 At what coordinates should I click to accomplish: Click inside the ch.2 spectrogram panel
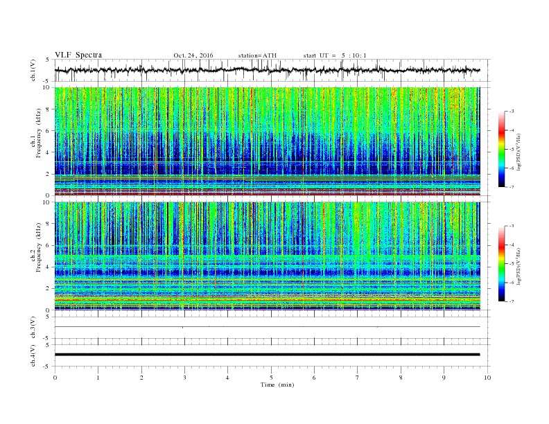tap(267, 256)
